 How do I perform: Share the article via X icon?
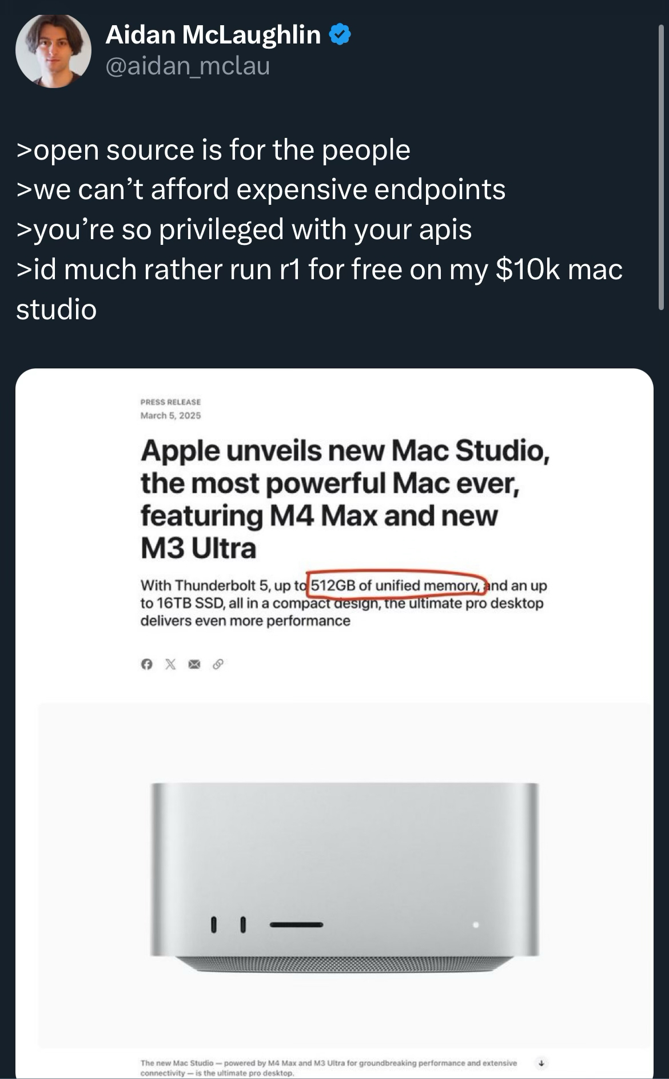coord(170,664)
